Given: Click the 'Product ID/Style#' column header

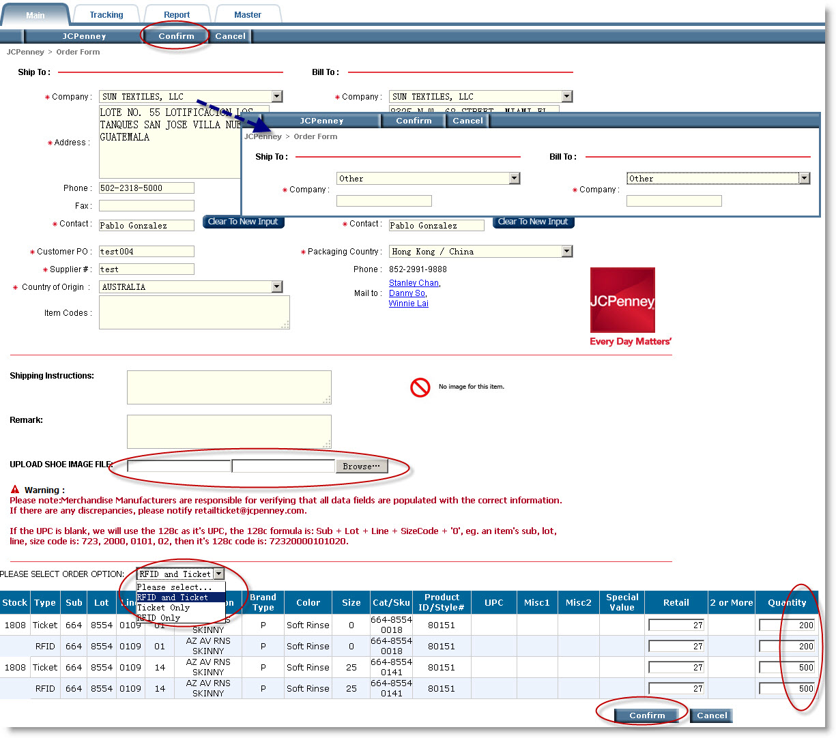Looking at the screenshot, I should click(442, 602).
